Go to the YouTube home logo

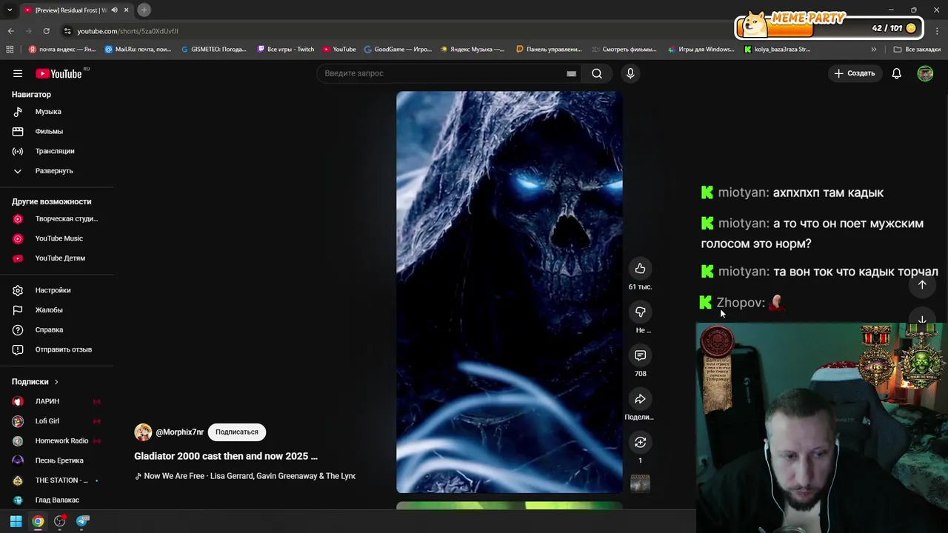(59, 73)
